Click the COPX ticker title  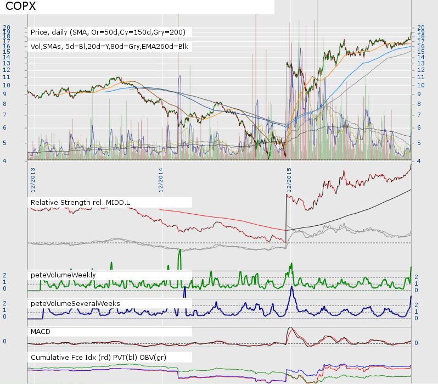coord(21,6)
